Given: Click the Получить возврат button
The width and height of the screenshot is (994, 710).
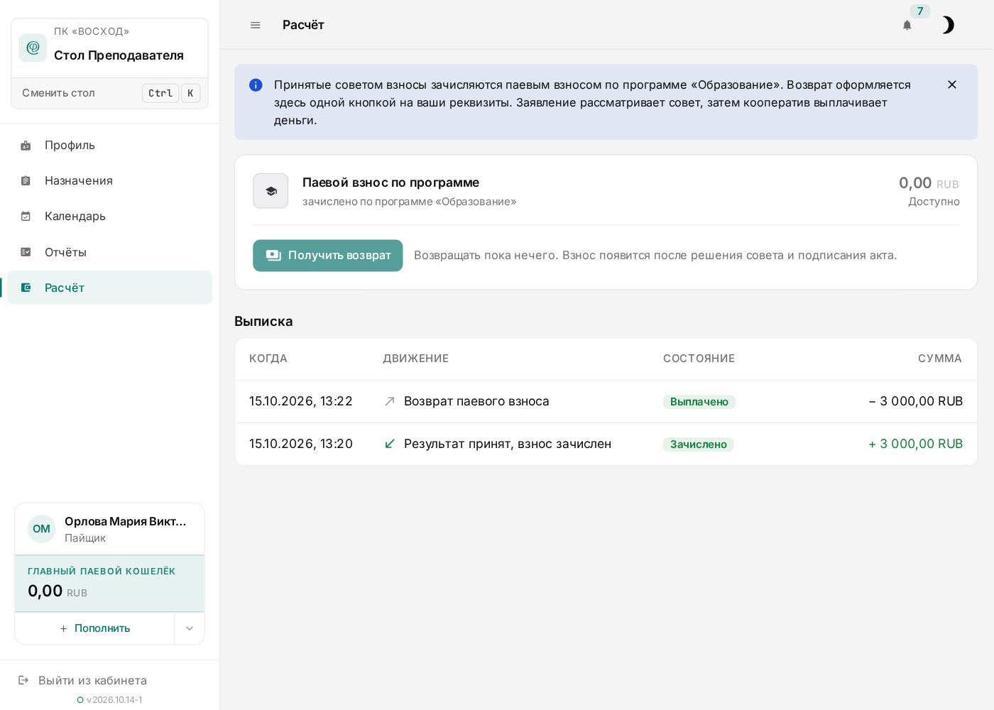Looking at the screenshot, I should (x=328, y=256).
